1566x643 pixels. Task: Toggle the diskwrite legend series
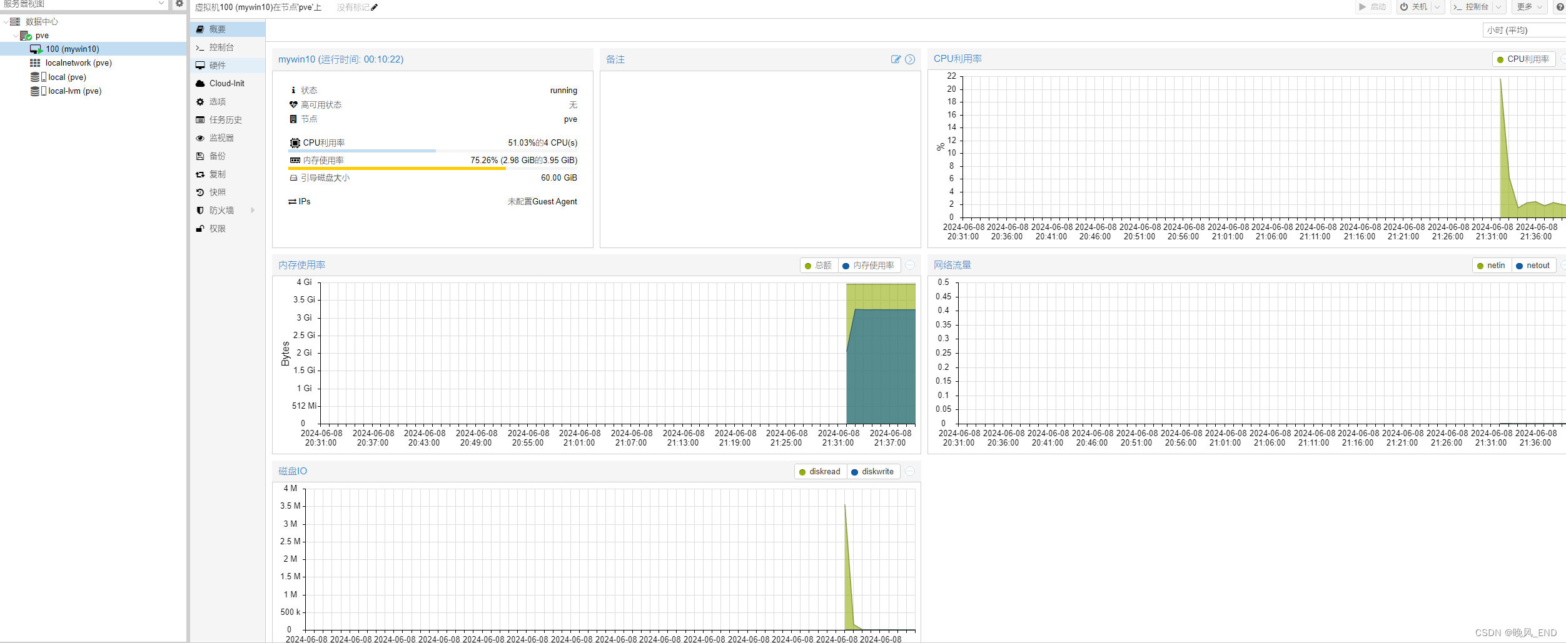[x=873, y=472]
